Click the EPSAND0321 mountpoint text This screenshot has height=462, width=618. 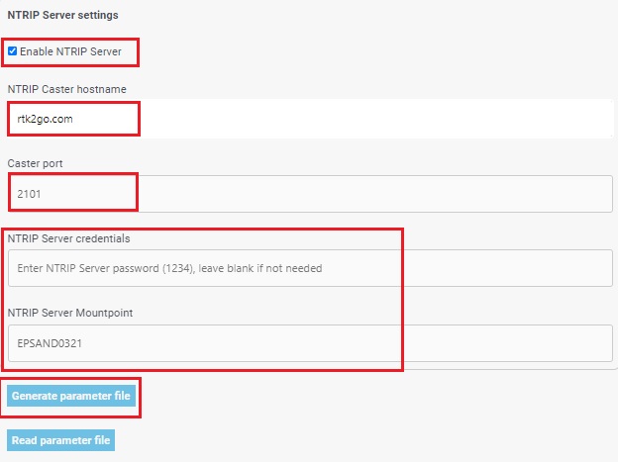tap(50, 343)
